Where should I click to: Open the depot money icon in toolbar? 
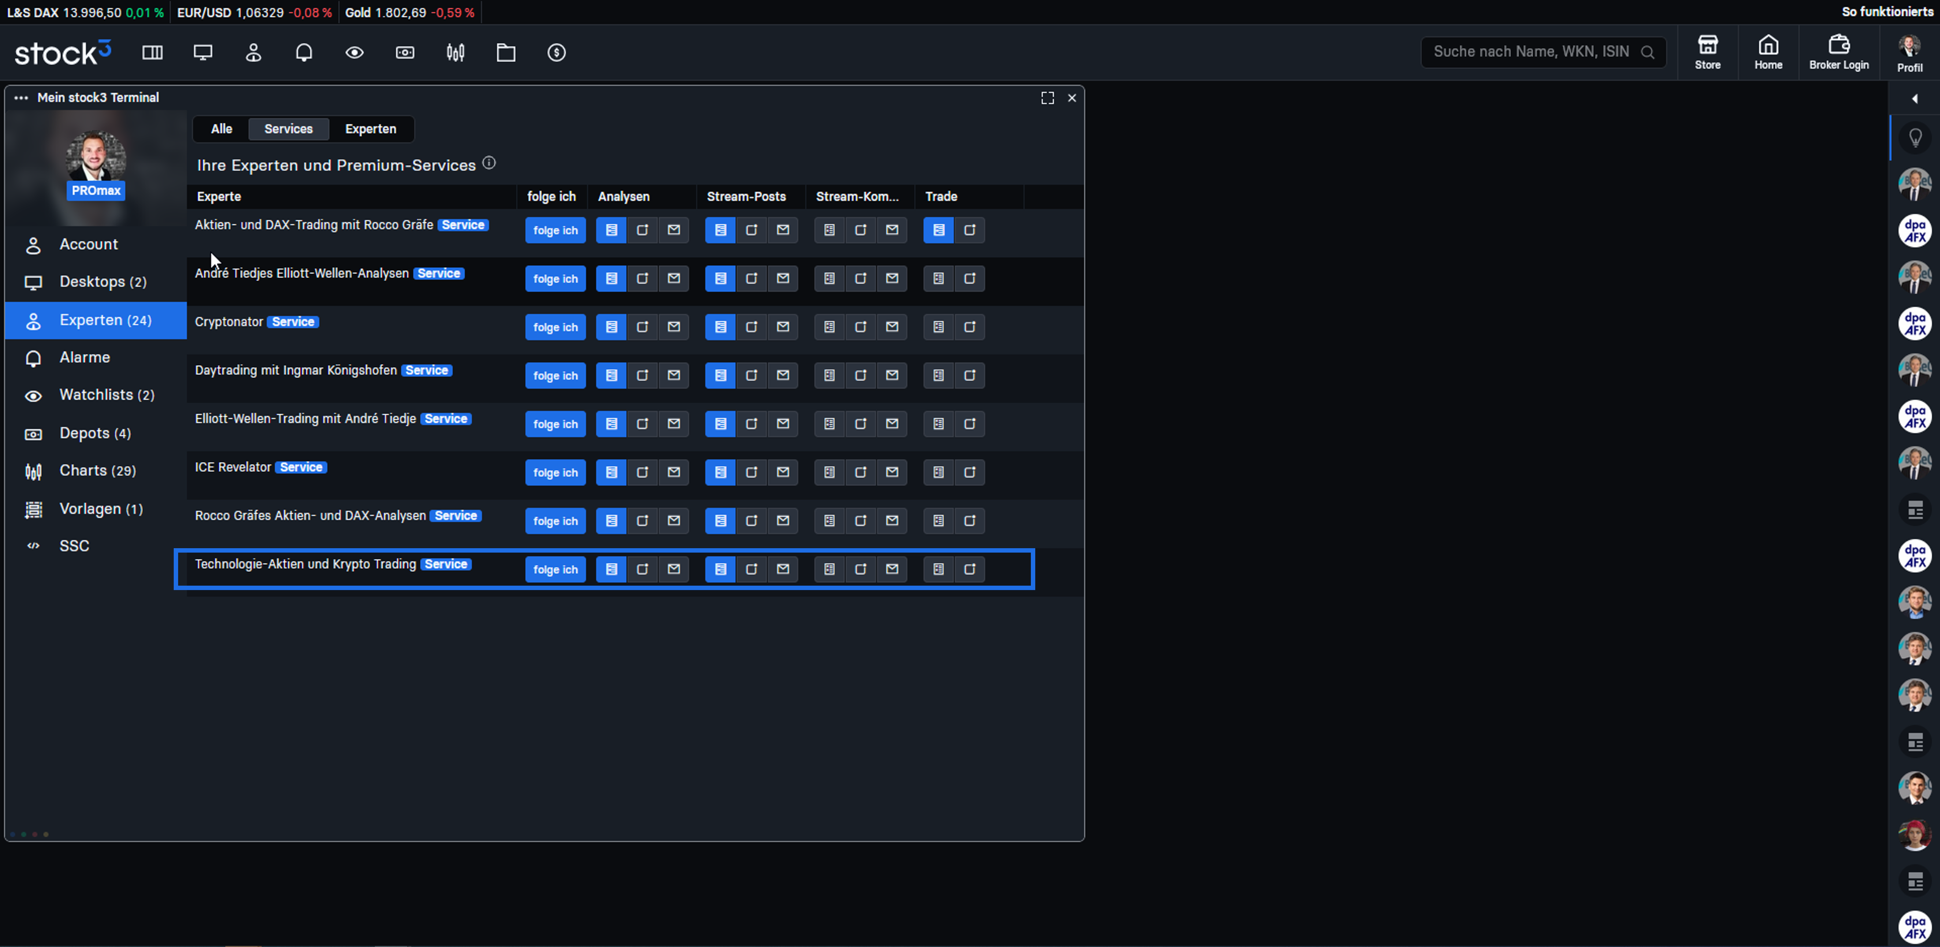pyautogui.click(x=404, y=53)
